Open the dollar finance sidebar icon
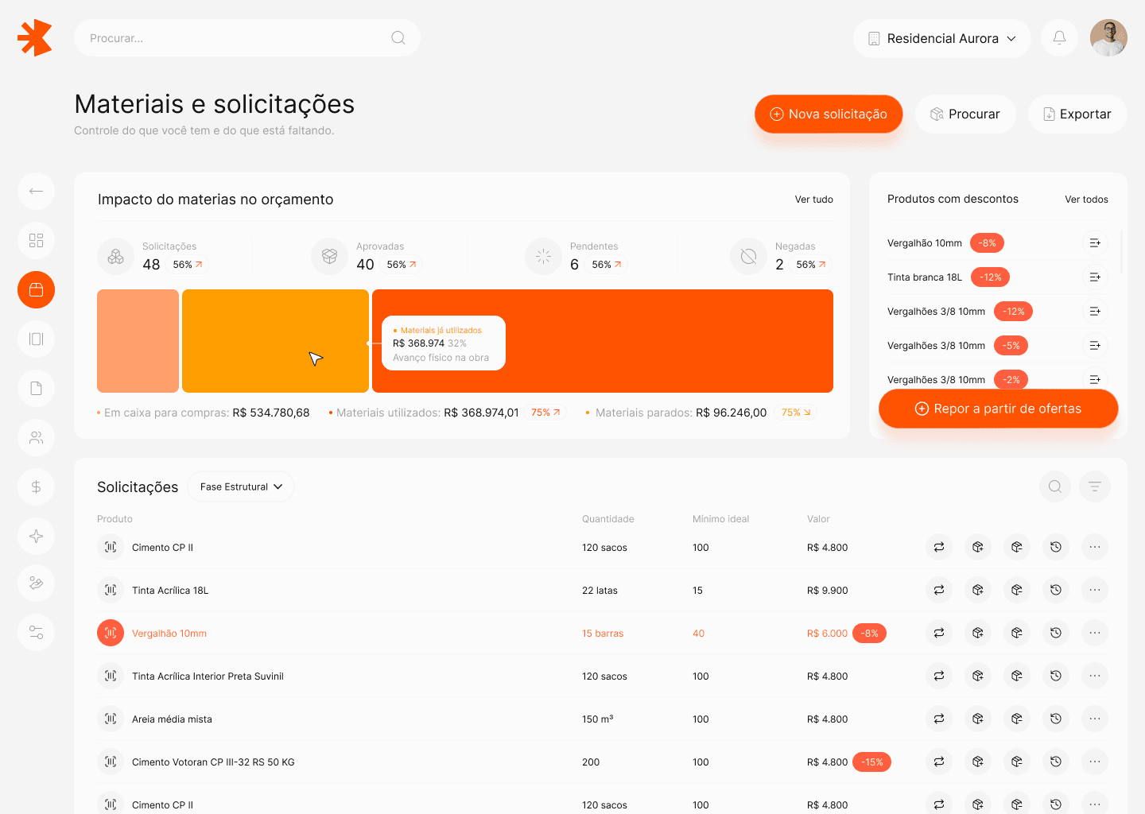This screenshot has height=814, width=1145. coord(36,486)
